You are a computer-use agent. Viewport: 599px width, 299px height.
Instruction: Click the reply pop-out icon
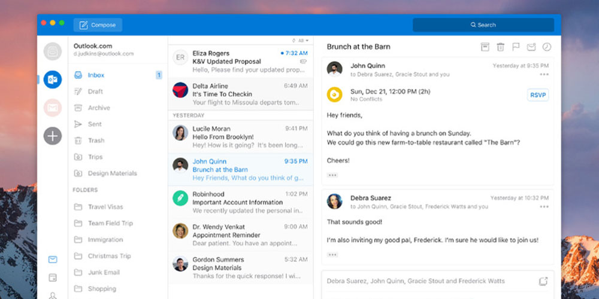click(x=543, y=281)
